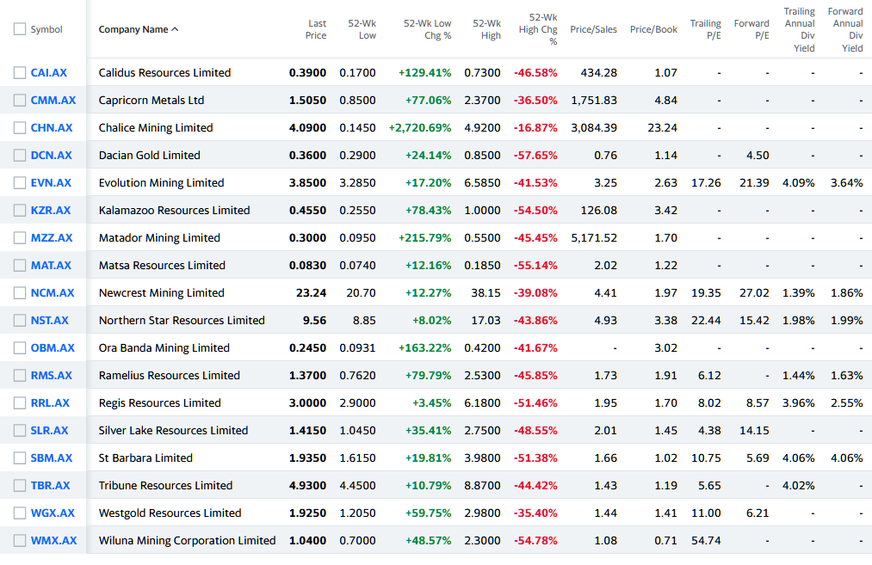Sort by the Symbol column header
The image size is (872, 565).
pyautogui.click(x=46, y=29)
